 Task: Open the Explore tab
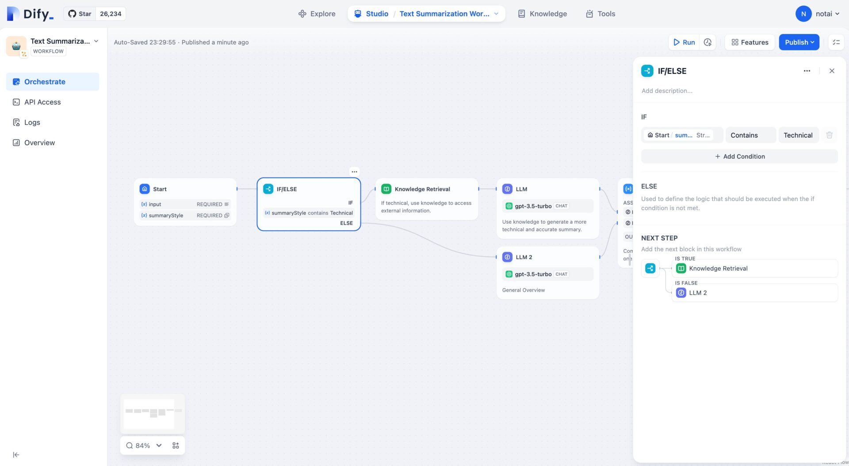(x=317, y=14)
